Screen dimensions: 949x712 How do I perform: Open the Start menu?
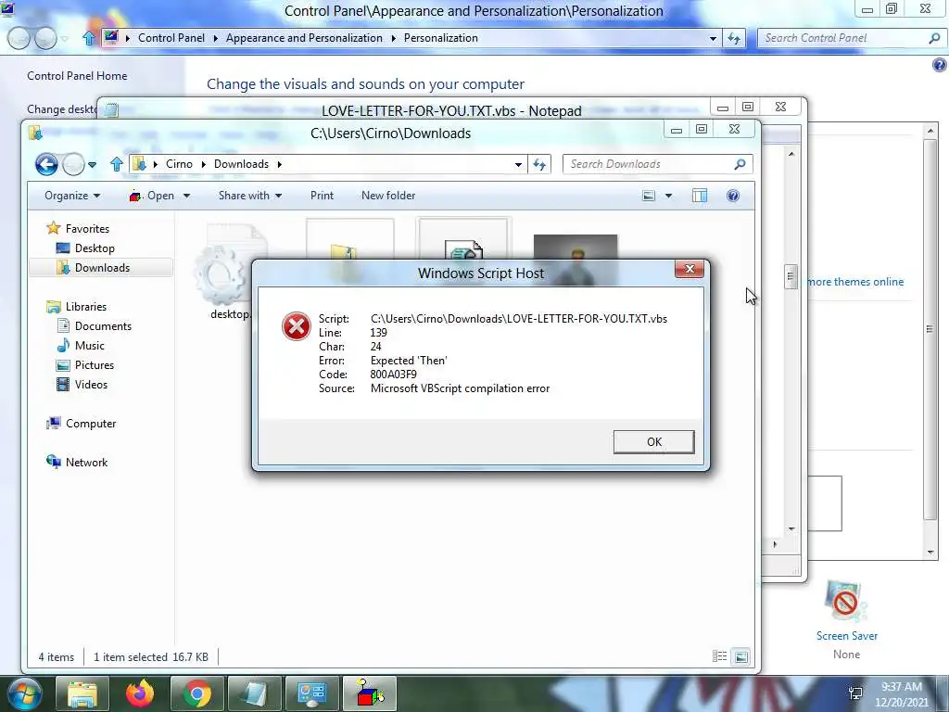24,693
